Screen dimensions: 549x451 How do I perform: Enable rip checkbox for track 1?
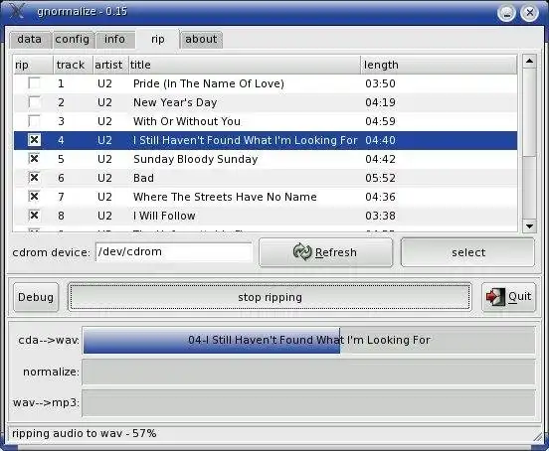tap(34, 83)
